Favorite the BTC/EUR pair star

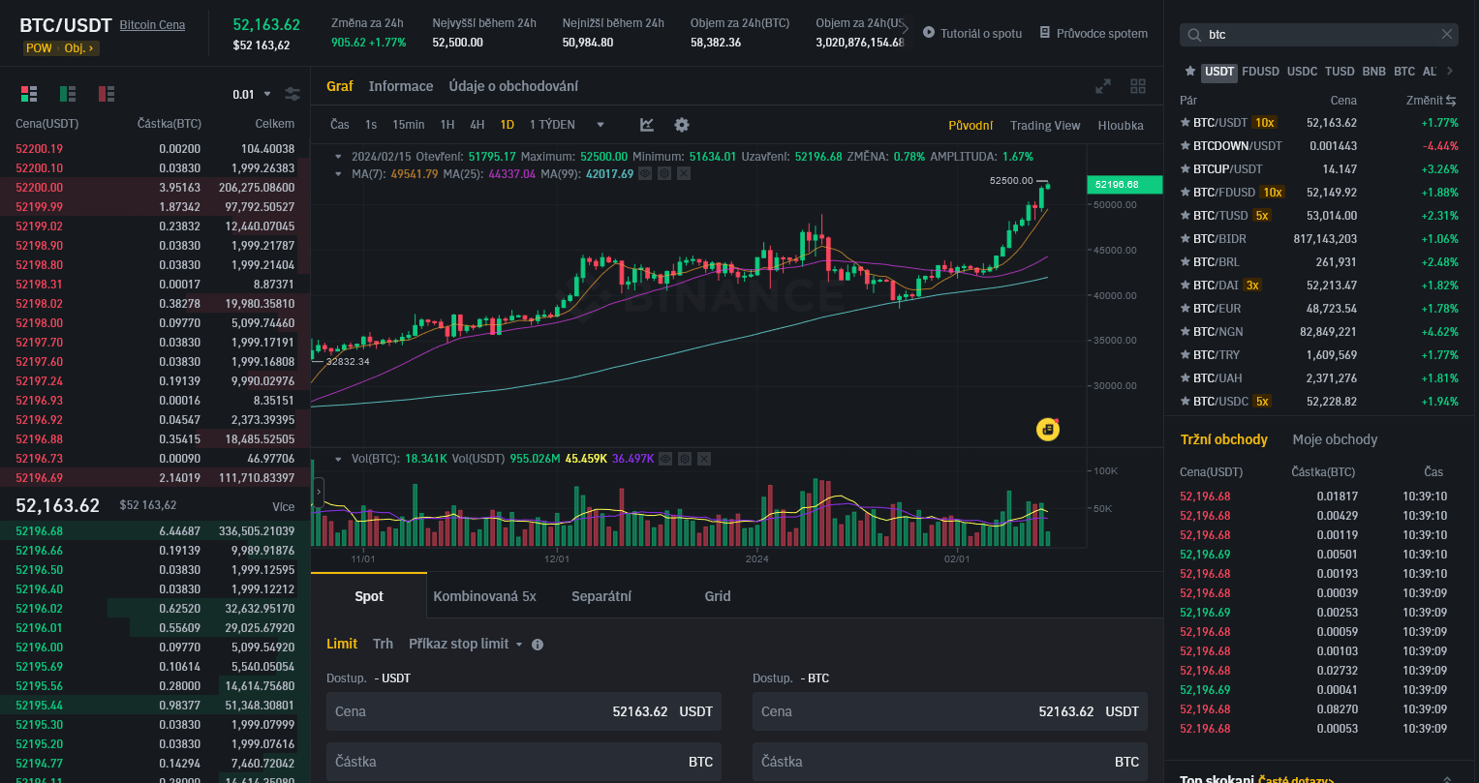point(1184,308)
